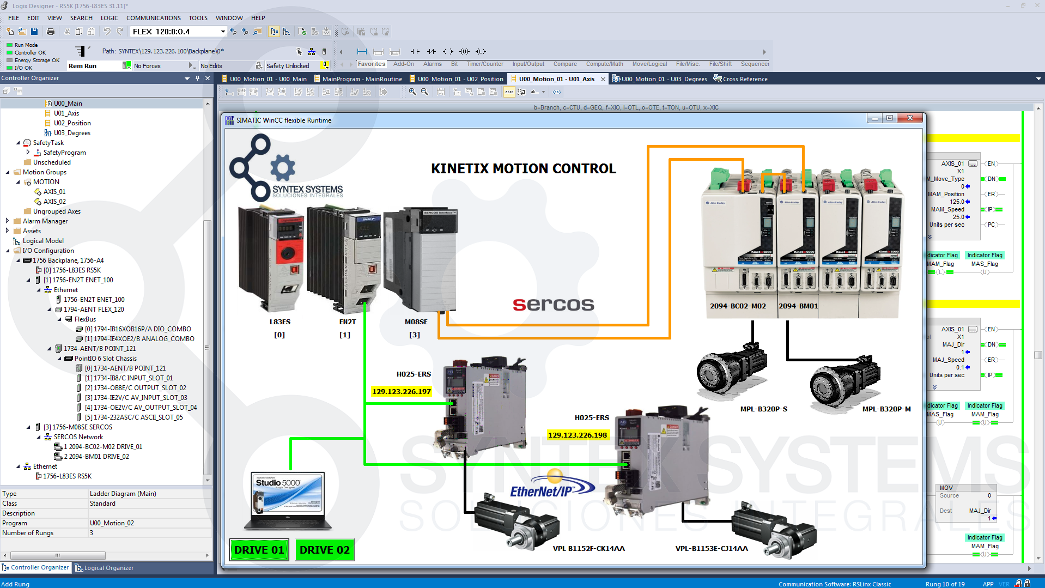Screen dimensions: 1045x588
Task: Open the RSWho network browse icon
Action: click(x=312, y=51)
